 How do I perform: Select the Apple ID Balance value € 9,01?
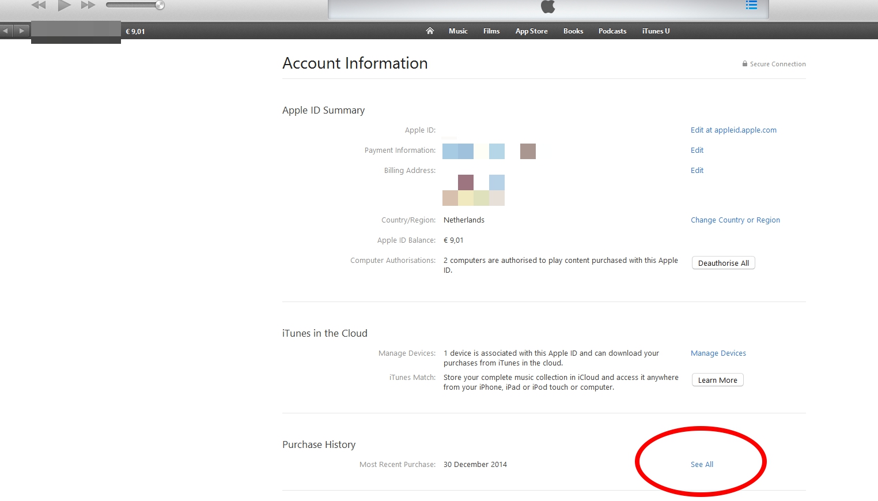(x=453, y=240)
